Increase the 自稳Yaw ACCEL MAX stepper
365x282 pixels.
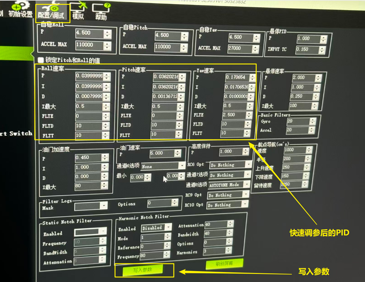tap(256, 47)
